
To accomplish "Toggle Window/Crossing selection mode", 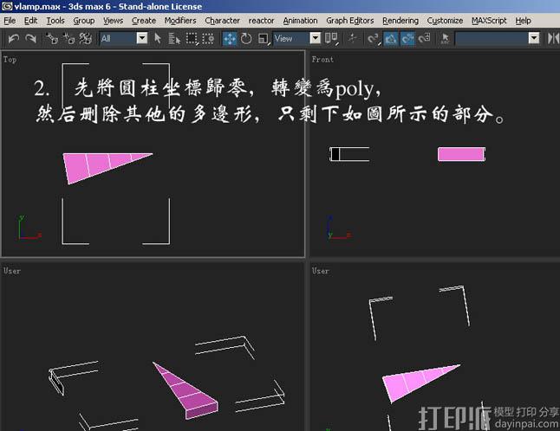I will coord(209,38).
